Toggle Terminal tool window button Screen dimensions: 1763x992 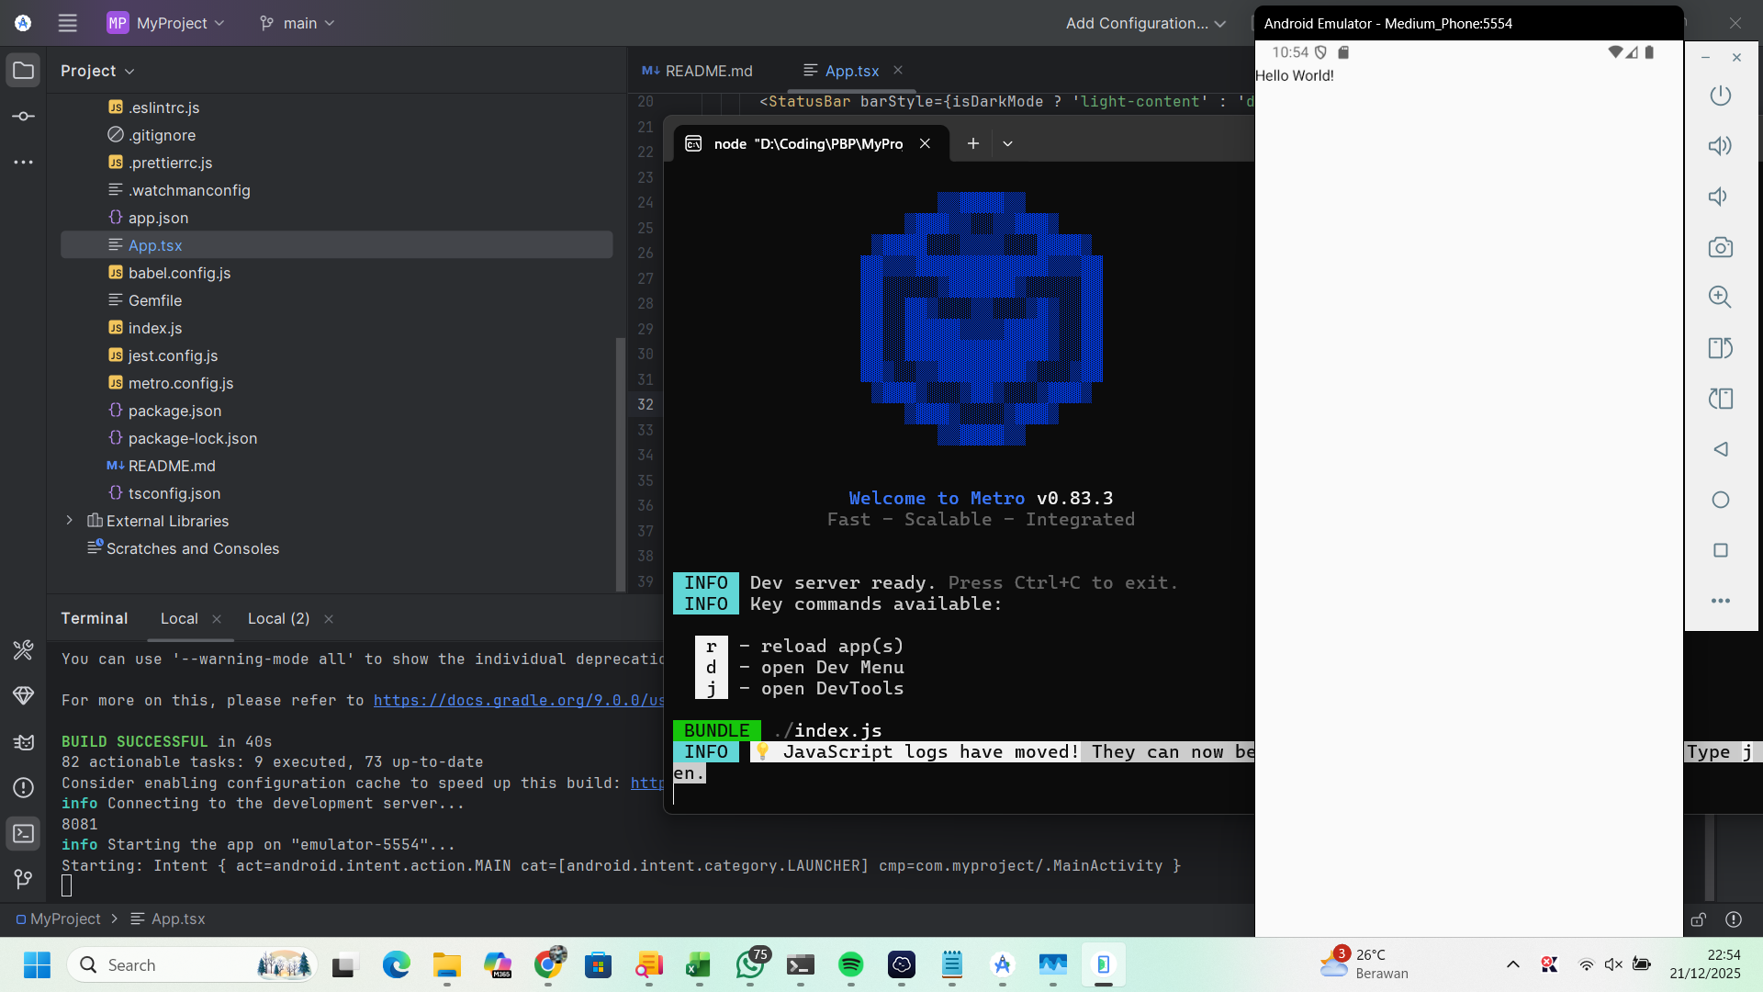24,833
